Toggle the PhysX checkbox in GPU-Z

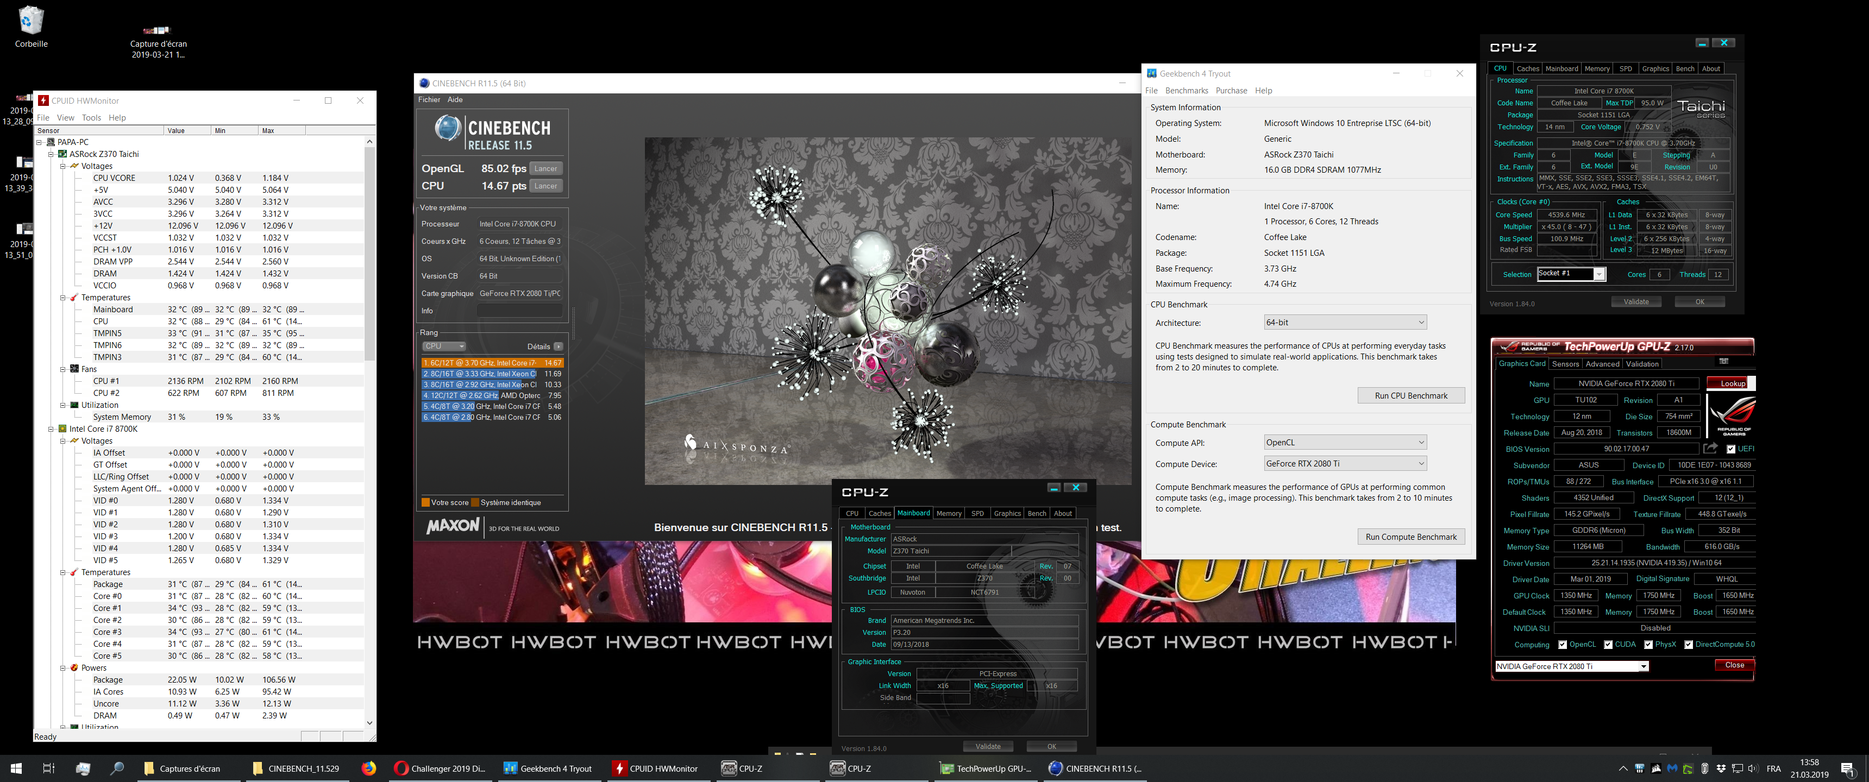[1648, 645]
